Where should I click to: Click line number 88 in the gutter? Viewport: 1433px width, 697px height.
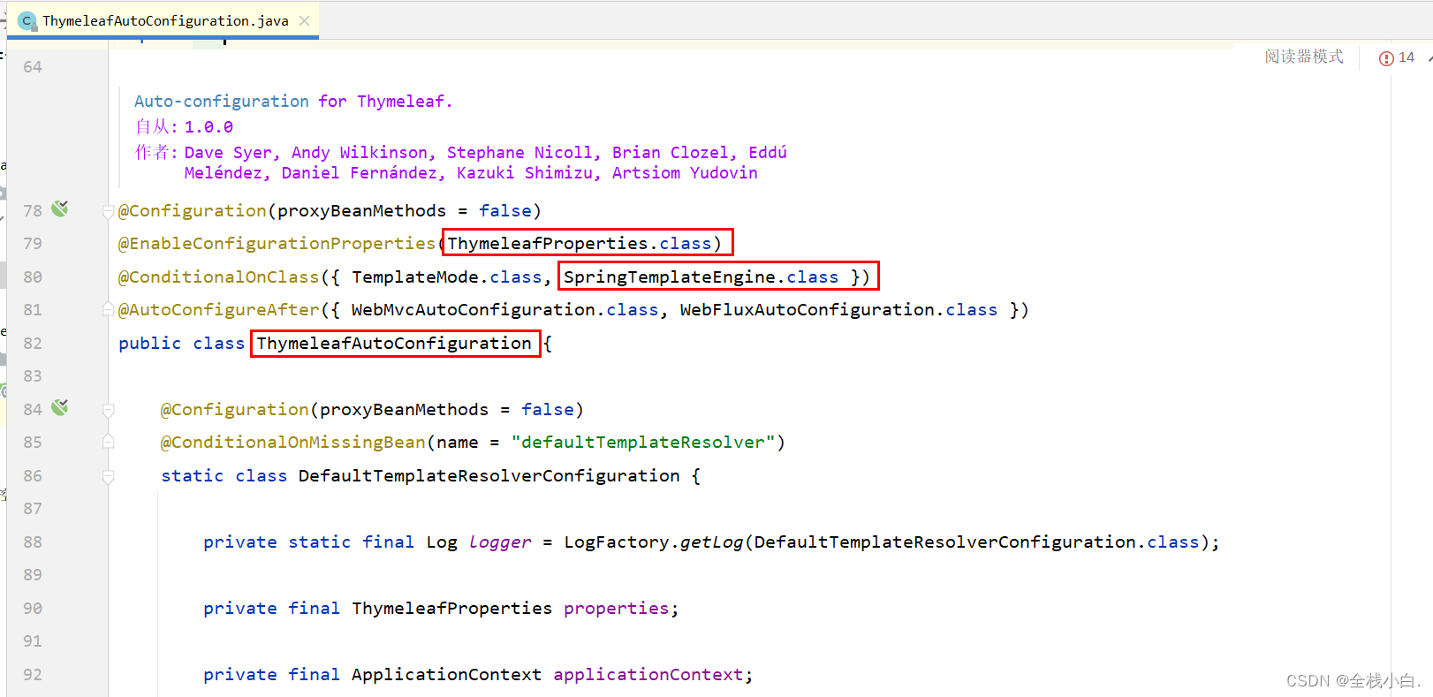[33, 542]
